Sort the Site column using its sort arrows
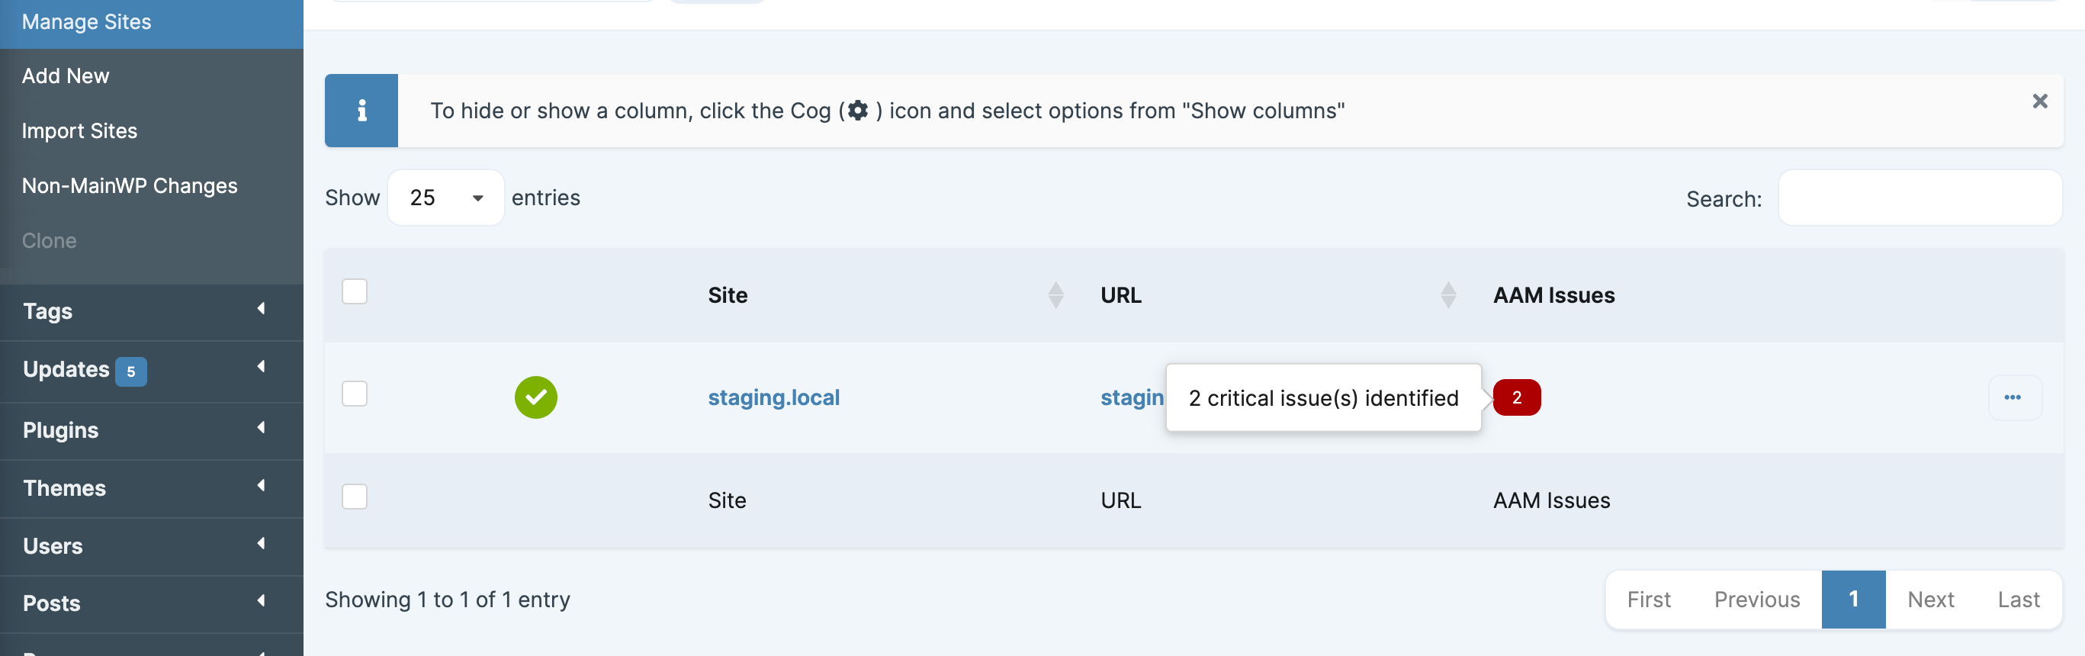The image size is (2085, 656). [x=1055, y=294]
